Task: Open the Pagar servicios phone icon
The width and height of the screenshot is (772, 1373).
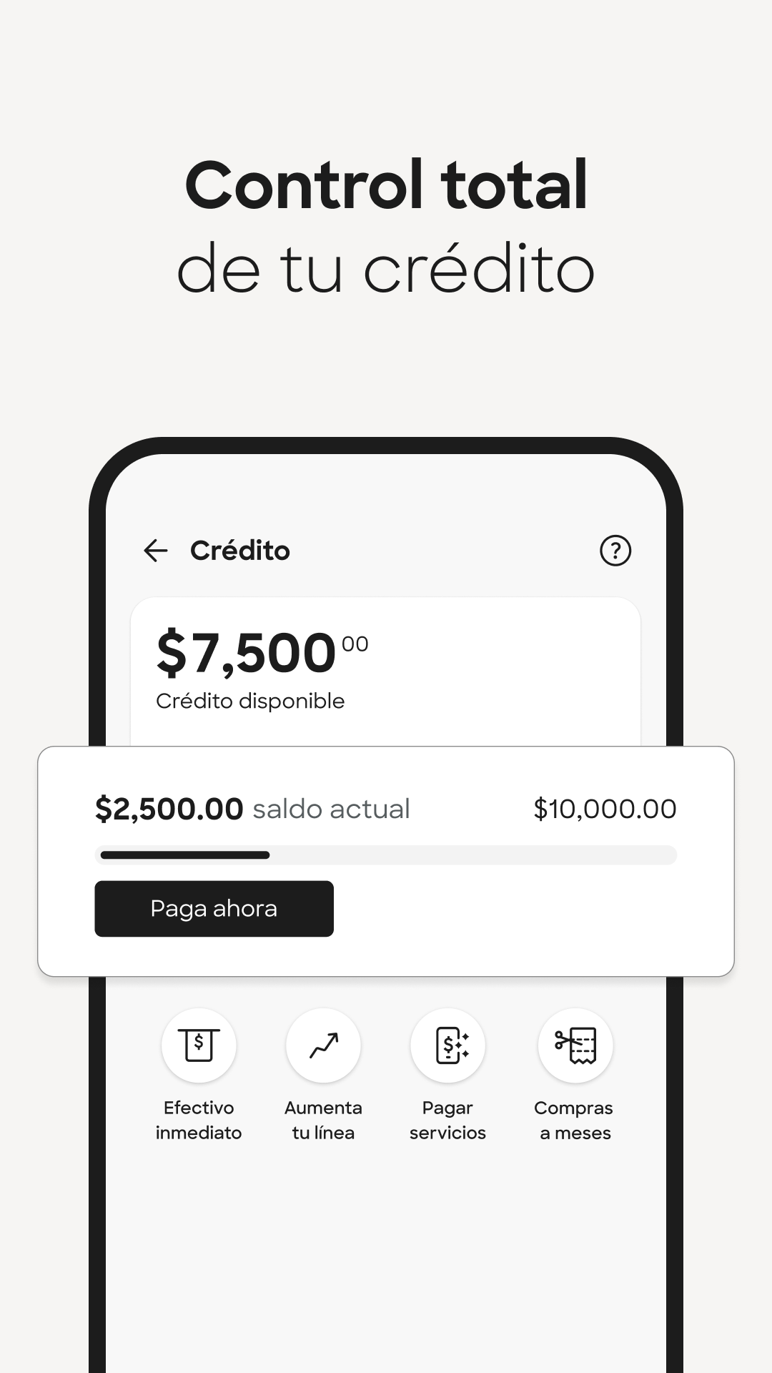Action: (447, 1045)
